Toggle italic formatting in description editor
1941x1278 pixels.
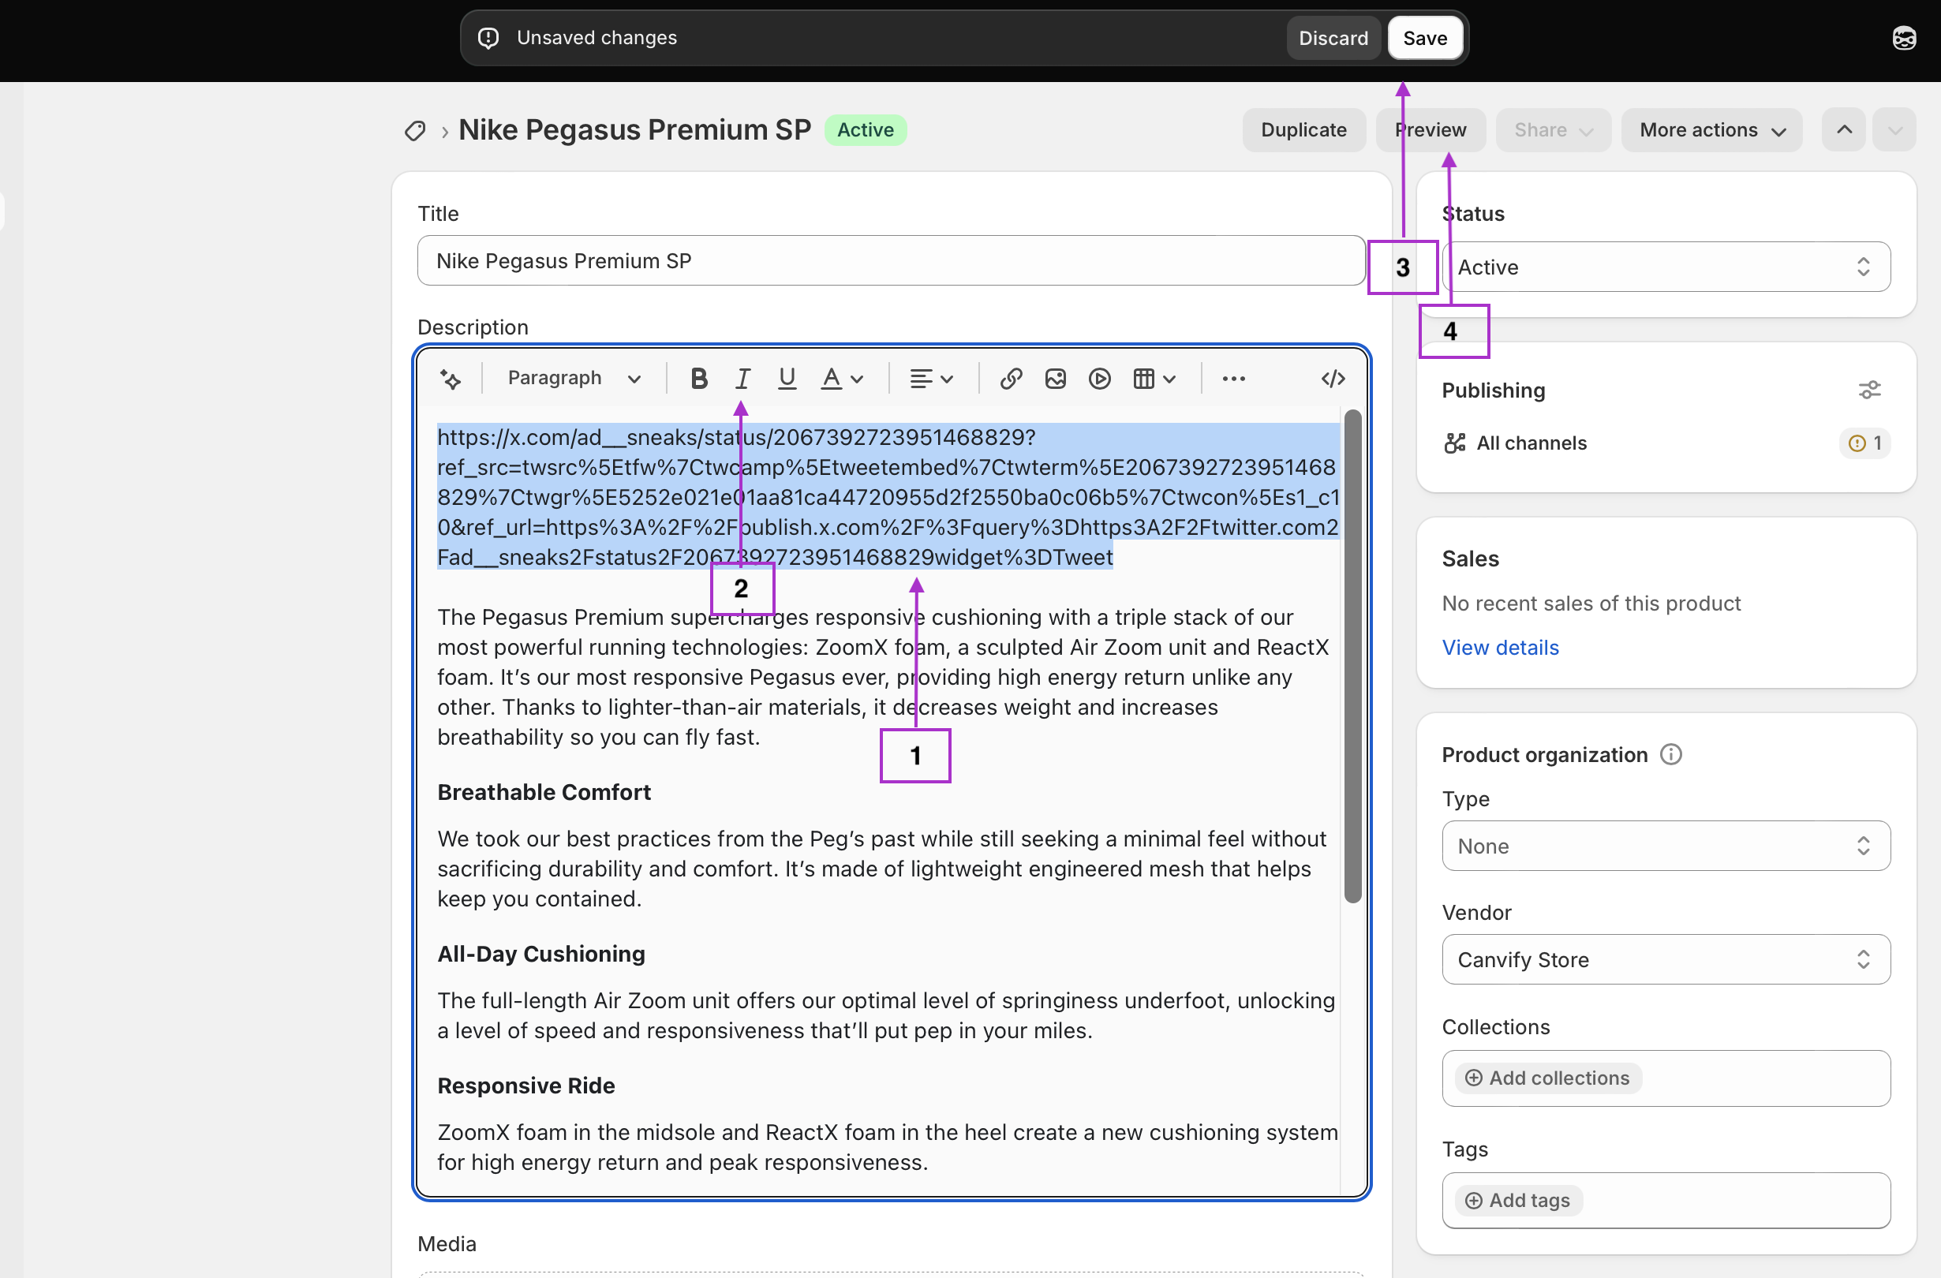pos(742,379)
